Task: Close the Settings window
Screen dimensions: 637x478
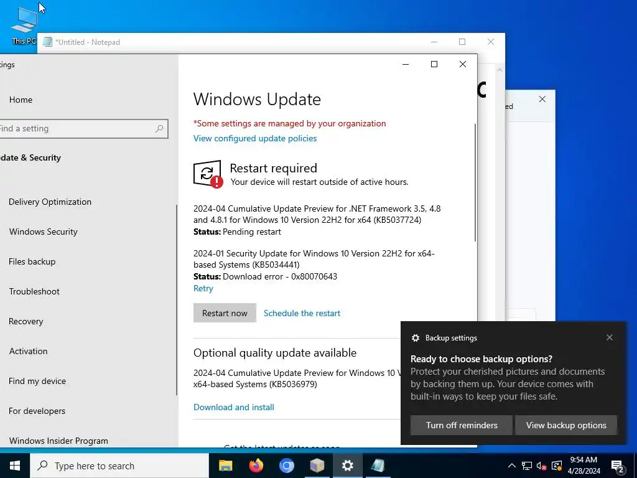Action: point(463,64)
